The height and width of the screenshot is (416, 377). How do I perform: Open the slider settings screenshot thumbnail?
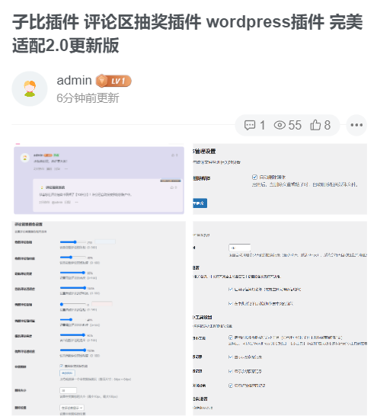pos(98,318)
